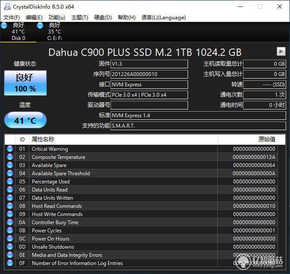Click the next disk arrow button
Image resolution: width=290 pixels, height=274 pixels.
tap(281, 52)
